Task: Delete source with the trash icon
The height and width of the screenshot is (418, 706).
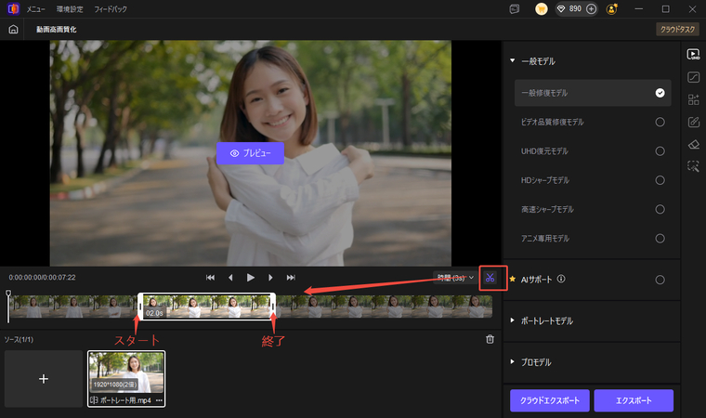Action: pyautogui.click(x=490, y=339)
